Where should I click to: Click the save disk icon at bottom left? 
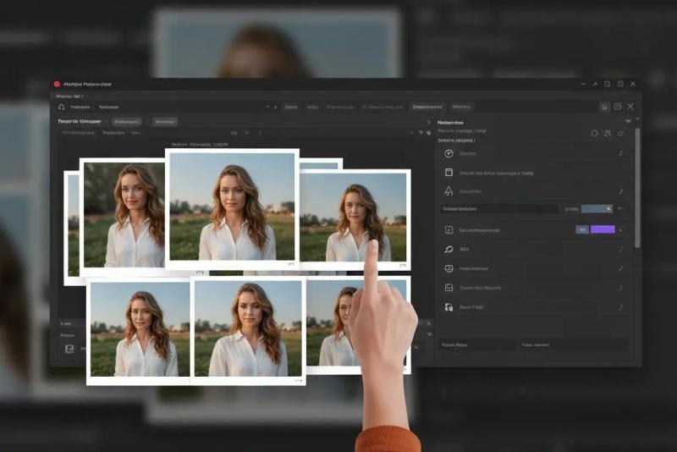(x=69, y=349)
